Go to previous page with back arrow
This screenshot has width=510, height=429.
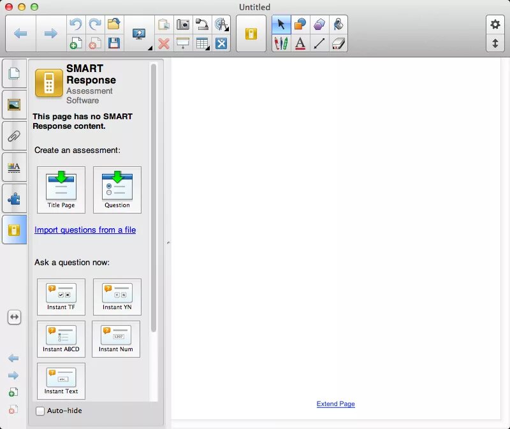point(20,34)
